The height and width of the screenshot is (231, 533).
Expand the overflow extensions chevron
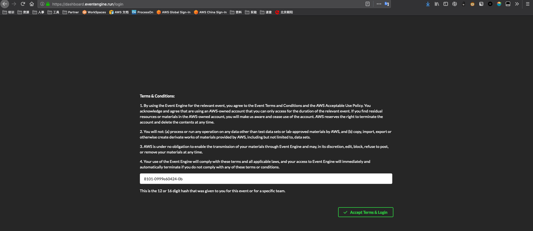517,4
